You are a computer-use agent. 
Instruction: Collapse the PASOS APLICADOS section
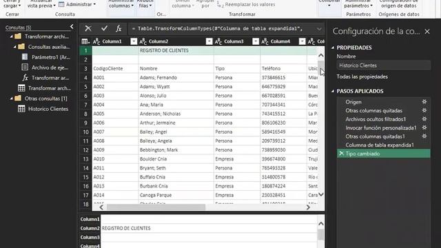(x=333, y=92)
